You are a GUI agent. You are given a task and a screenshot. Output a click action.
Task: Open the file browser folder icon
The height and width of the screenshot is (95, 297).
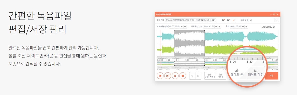click(x=213, y=20)
